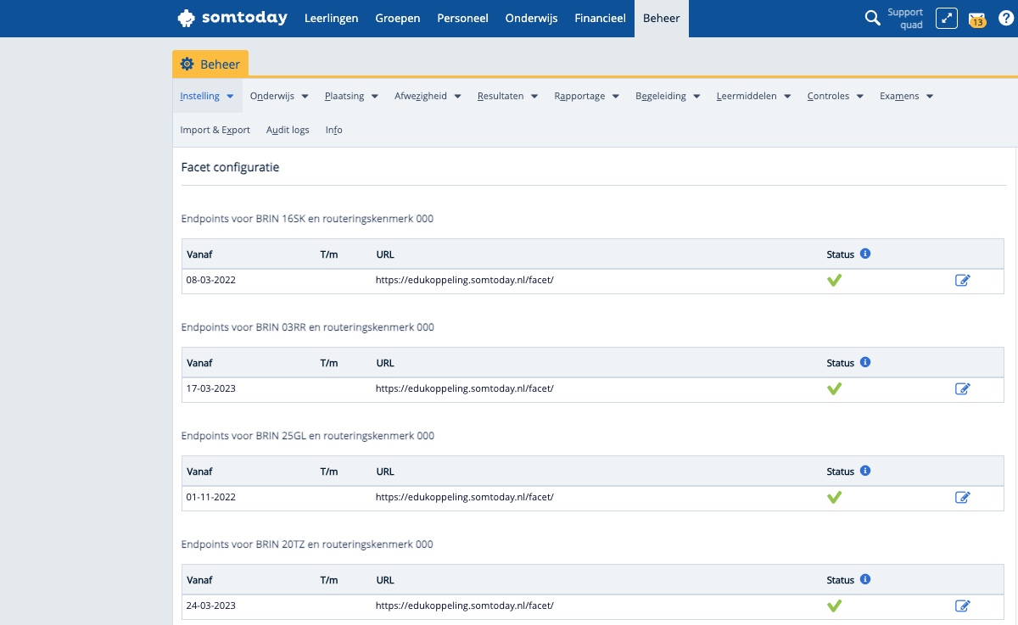
Task: Edit the BRIN 16SK endpoint
Action: pyautogui.click(x=962, y=281)
